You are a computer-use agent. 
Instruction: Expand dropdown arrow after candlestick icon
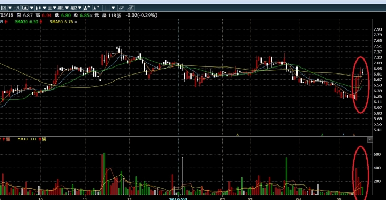44,8
